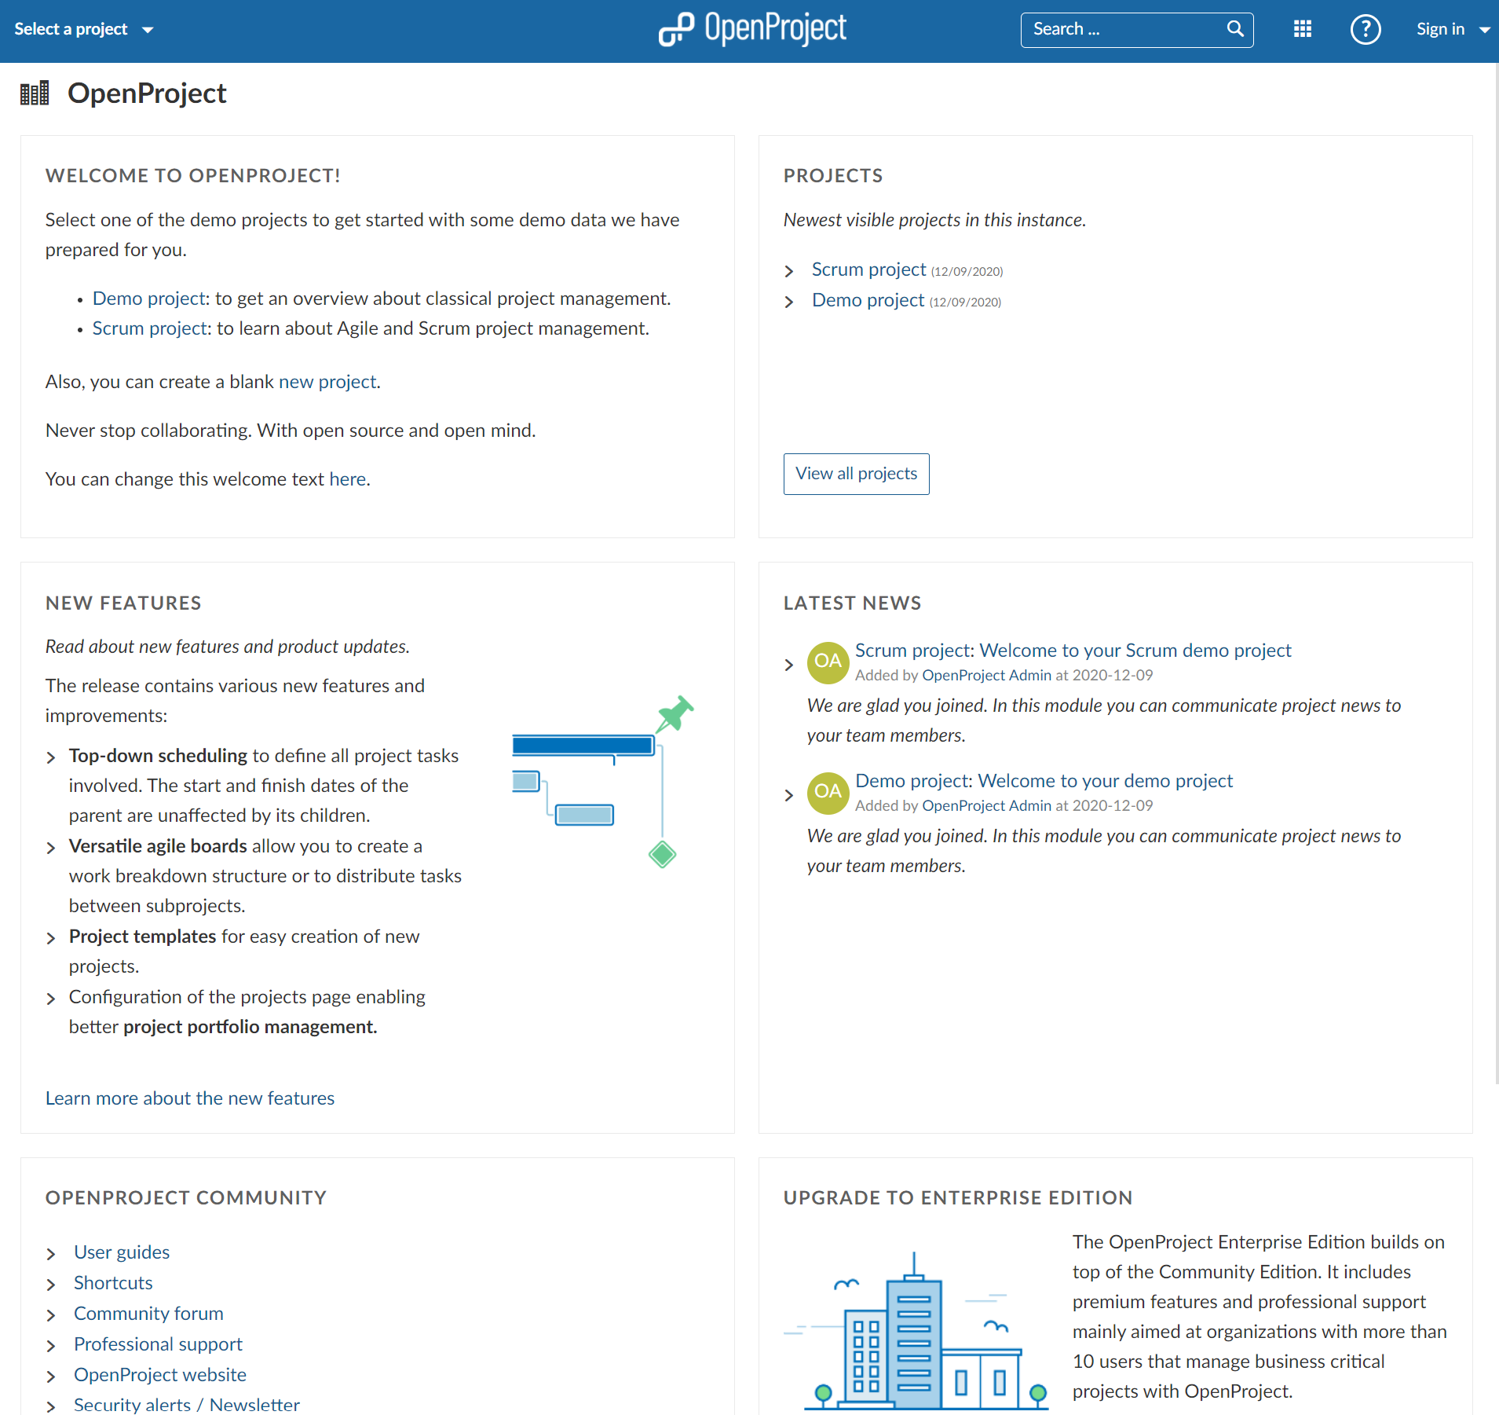The width and height of the screenshot is (1499, 1415).
Task: Open the help question mark icon
Action: [x=1366, y=30]
